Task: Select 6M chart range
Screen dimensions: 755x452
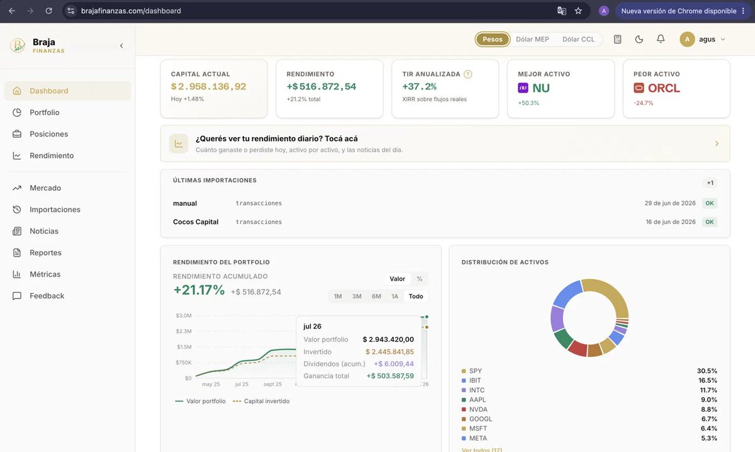Action: [376, 297]
